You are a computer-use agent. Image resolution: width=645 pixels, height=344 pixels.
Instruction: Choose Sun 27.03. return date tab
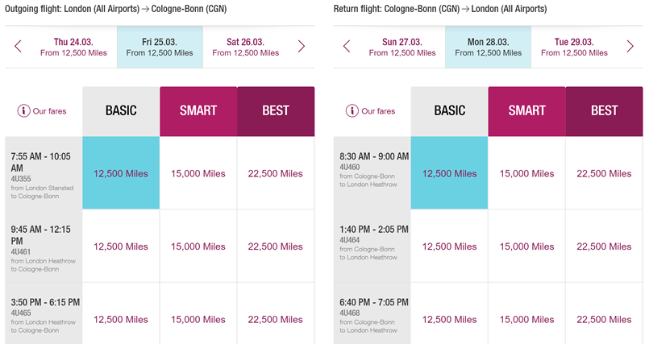tap(402, 47)
